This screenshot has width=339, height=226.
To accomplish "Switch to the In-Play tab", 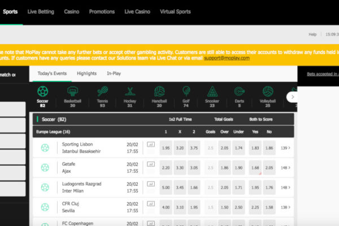I will point(114,73).
